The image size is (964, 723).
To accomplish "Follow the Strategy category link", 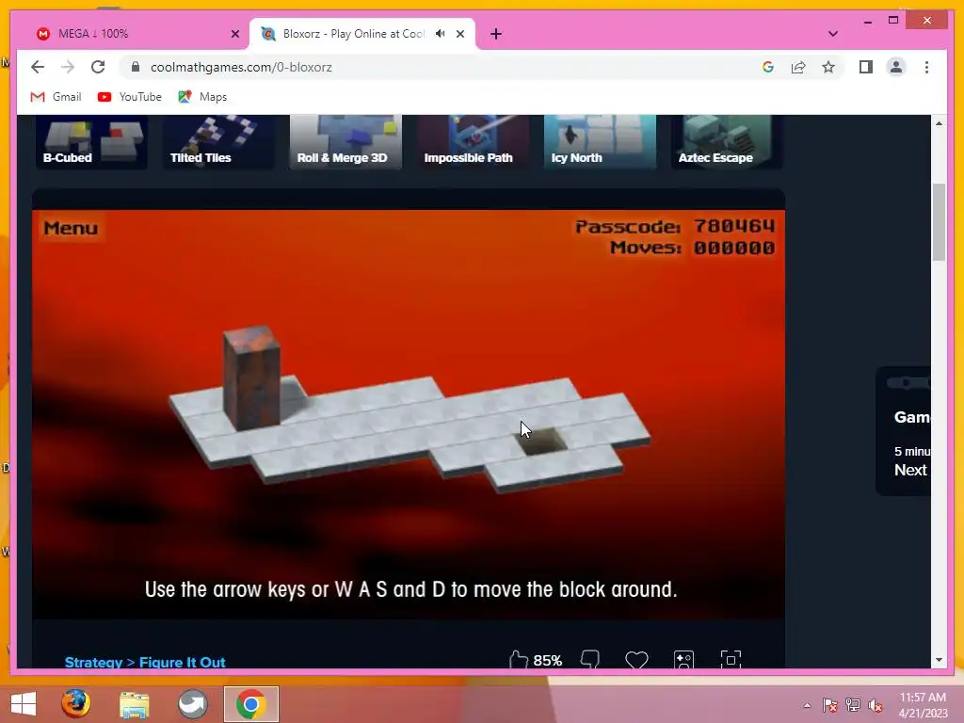I will tap(93, 662).
